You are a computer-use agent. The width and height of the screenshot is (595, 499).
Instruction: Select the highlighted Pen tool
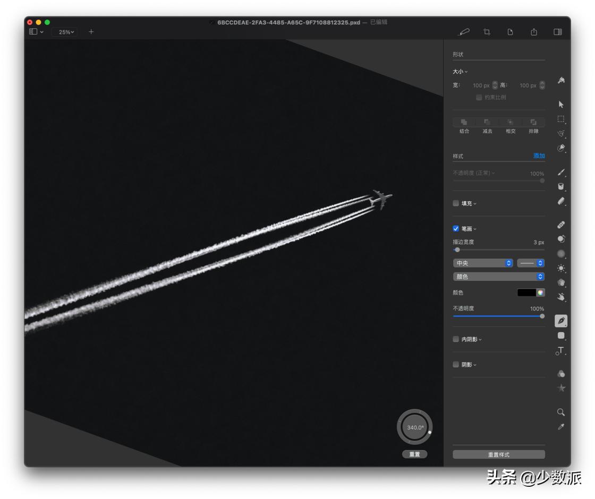click(561, 321)
